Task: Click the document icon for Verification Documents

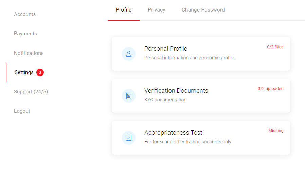Action: (129, 96)
